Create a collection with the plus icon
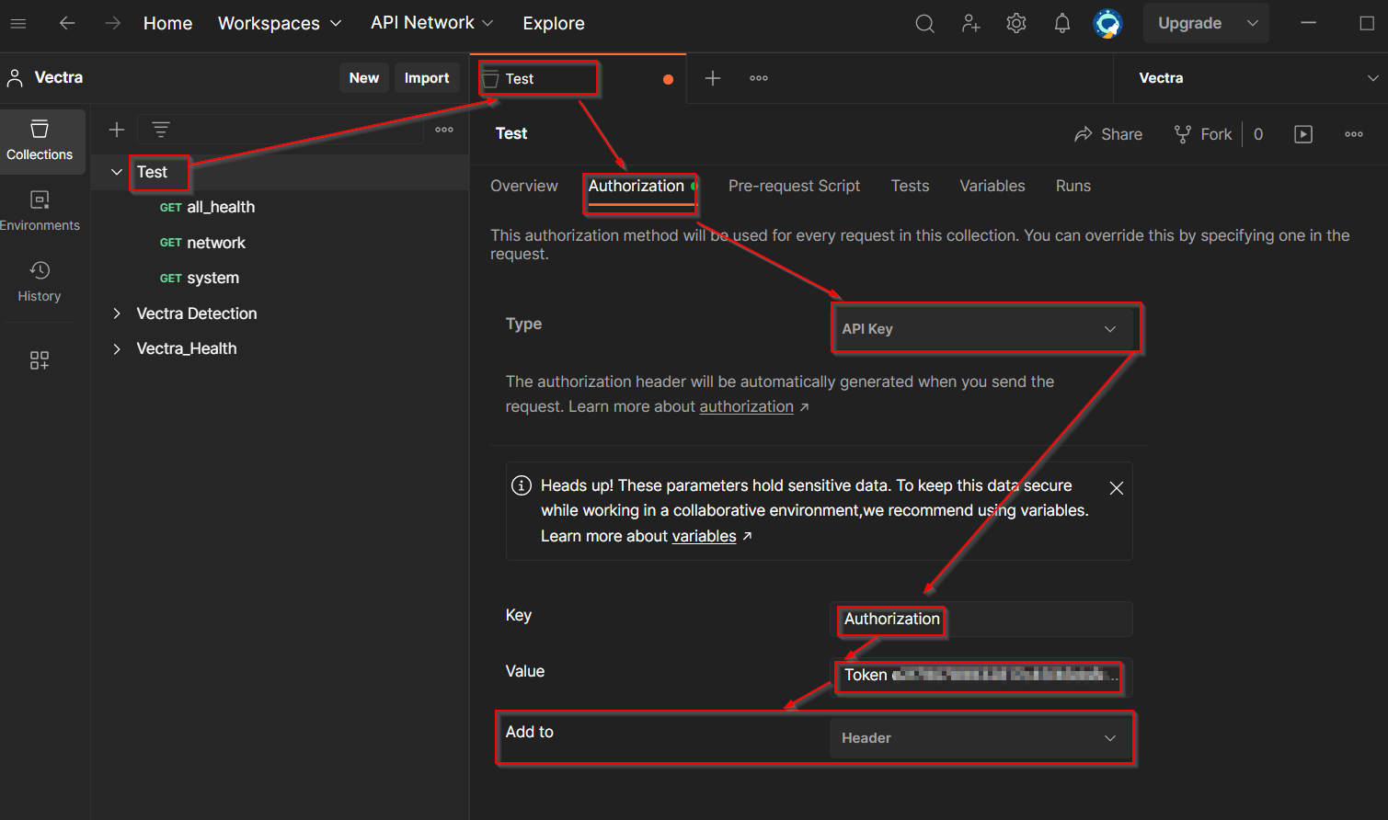This screenshot has height=820, width=1388. 116,130
